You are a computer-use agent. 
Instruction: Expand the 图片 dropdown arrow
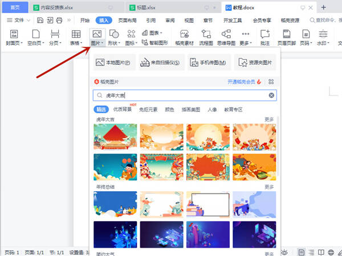point(102,43)
